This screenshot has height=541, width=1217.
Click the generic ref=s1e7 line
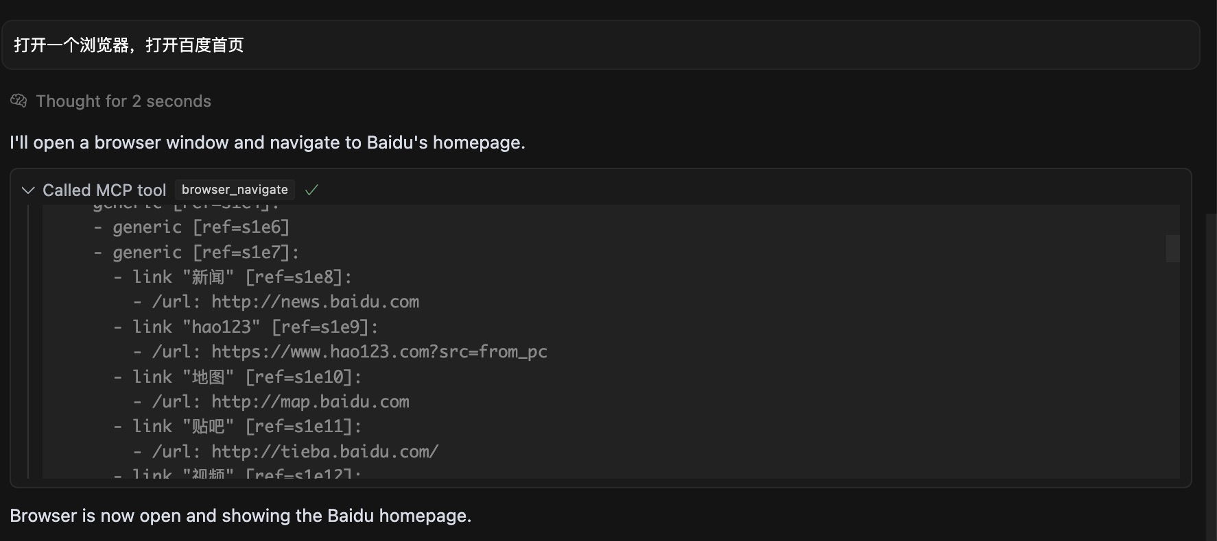pyautogui.click(x=206, y=253)
